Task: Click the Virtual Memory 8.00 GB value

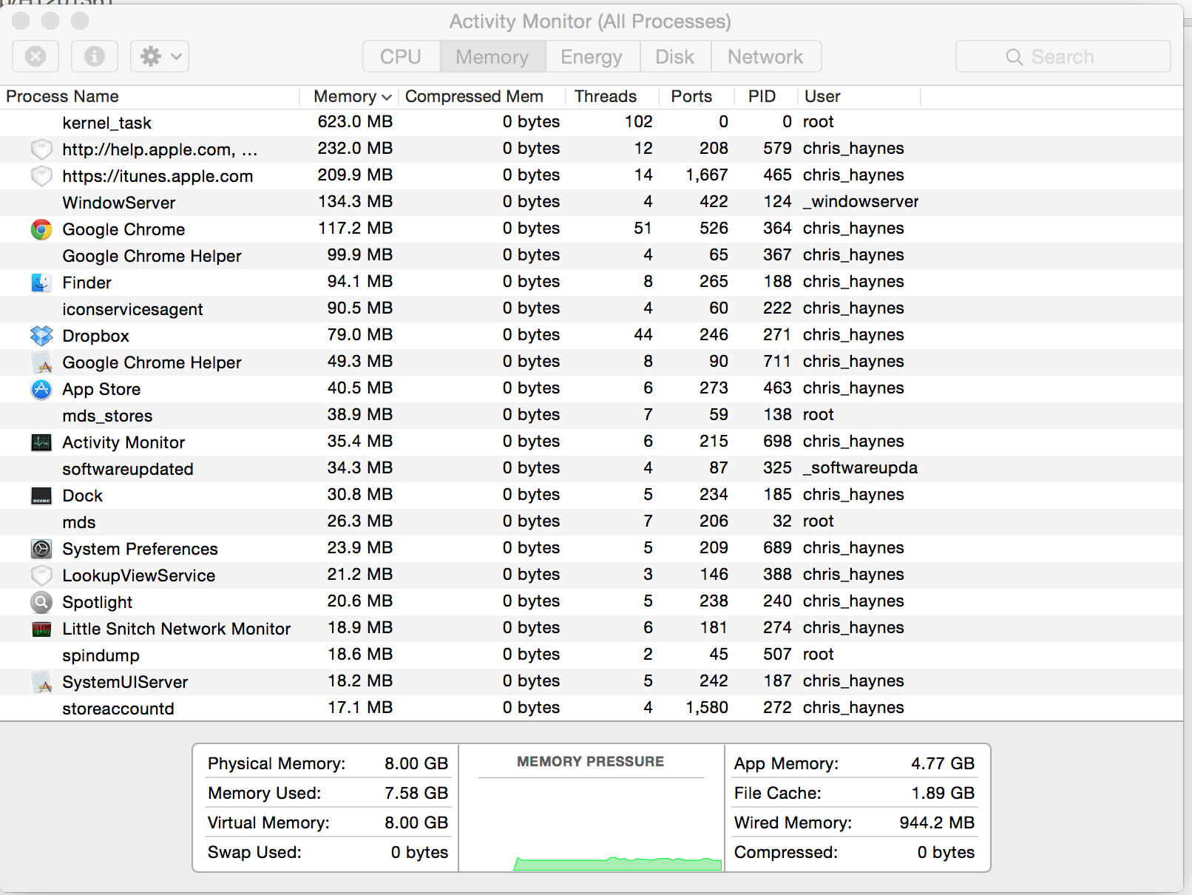Action: click(416, 823)
